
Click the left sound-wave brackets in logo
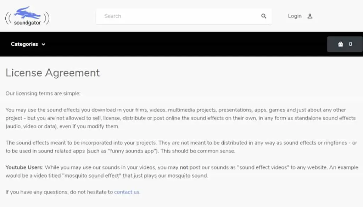[x=9, y=18]
